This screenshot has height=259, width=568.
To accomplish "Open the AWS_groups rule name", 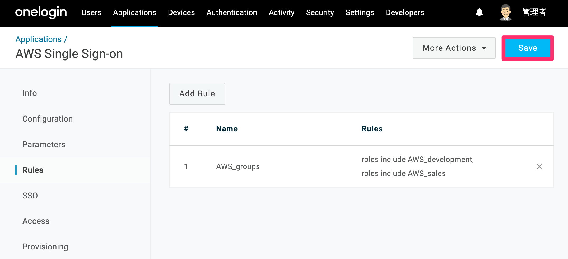I will coord(238,166).
